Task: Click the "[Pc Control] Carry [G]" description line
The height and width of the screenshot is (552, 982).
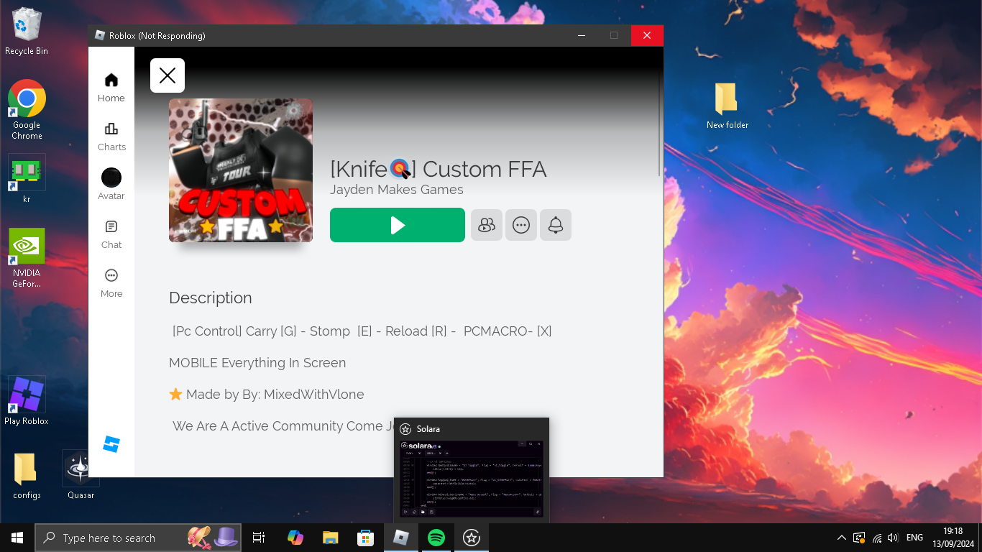Action: click(362, 331)
